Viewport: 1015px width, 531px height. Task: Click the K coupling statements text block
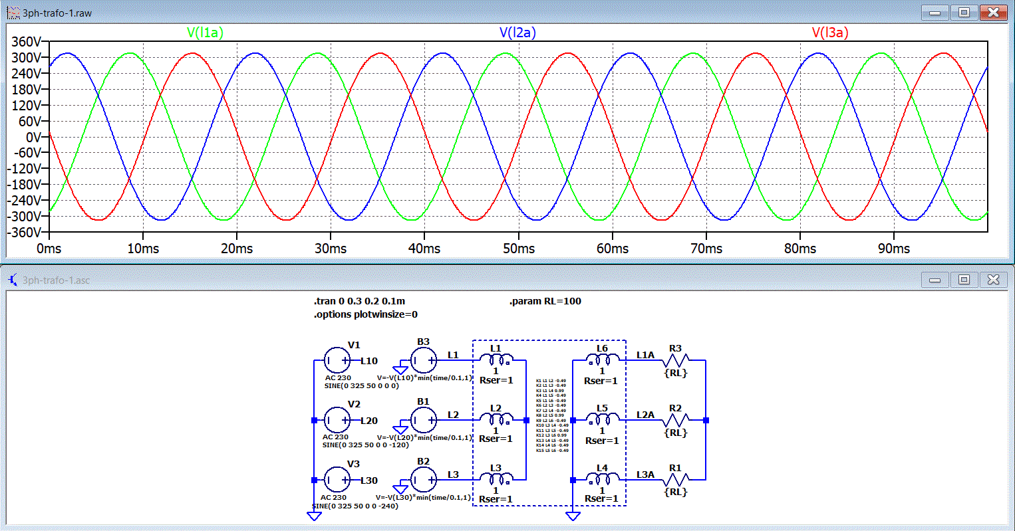coord(551,416)
